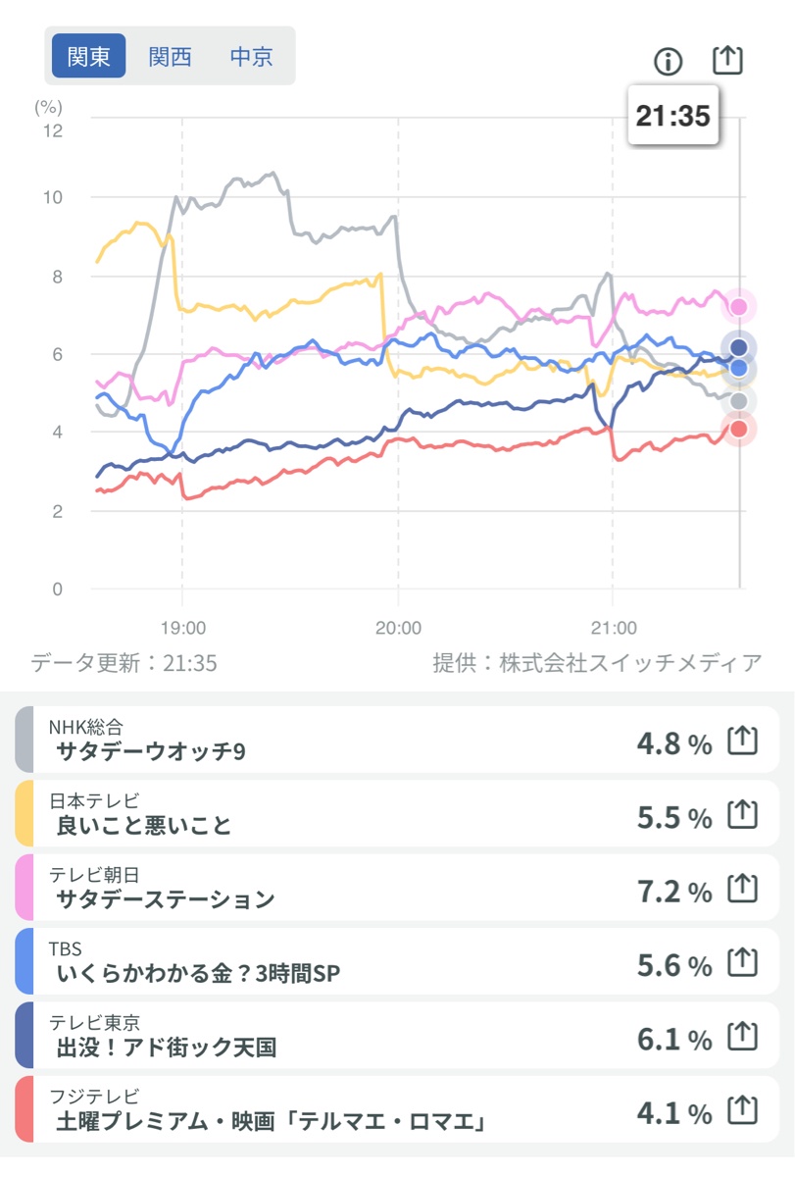Share the 日本テレビ 良いこと悪いこと rating
795x1177 pixels.
743,816
